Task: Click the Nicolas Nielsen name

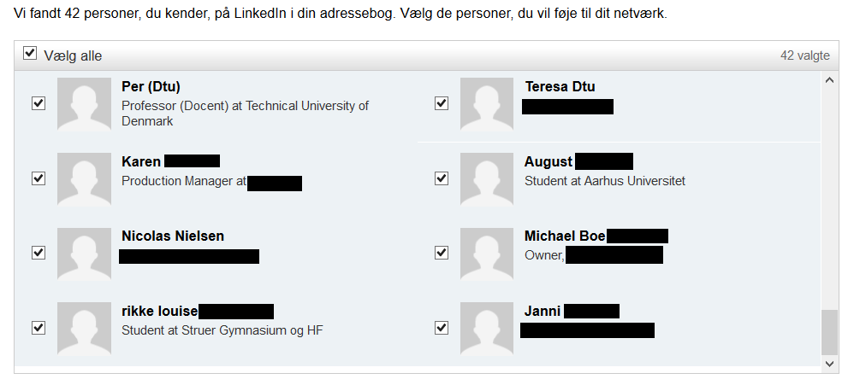Action: click(173, 236)
